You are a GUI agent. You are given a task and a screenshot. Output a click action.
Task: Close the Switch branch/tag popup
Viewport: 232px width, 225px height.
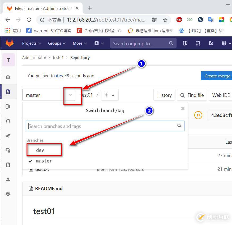183,109
